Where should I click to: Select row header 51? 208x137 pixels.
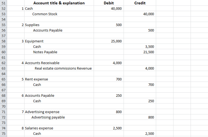click(x=3, y=3)
